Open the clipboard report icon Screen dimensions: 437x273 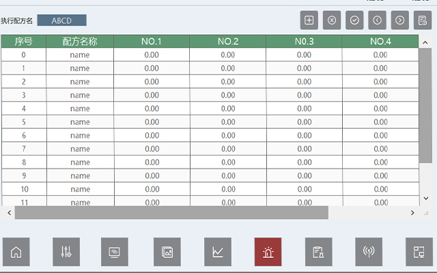318,252
